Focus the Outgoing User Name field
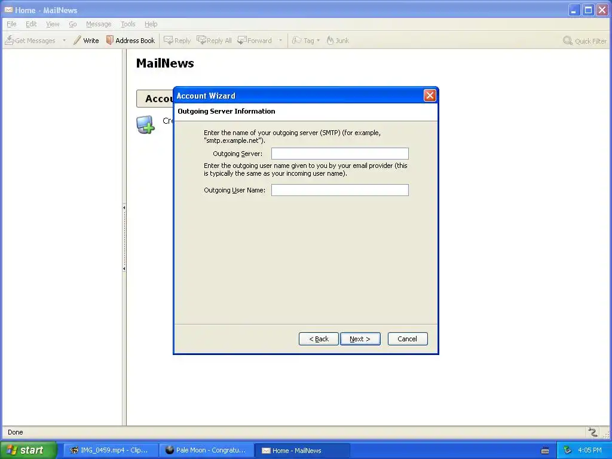 (340, 190)
